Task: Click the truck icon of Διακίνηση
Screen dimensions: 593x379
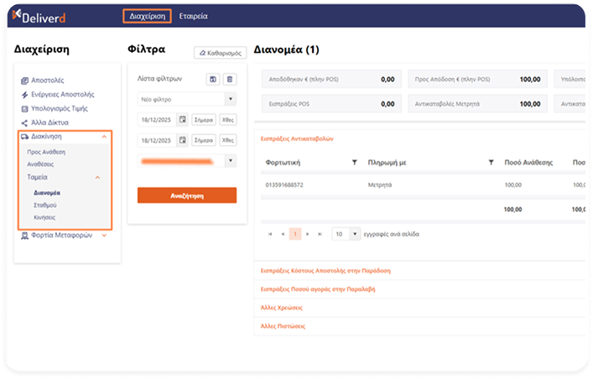Action: click(24, 137)
